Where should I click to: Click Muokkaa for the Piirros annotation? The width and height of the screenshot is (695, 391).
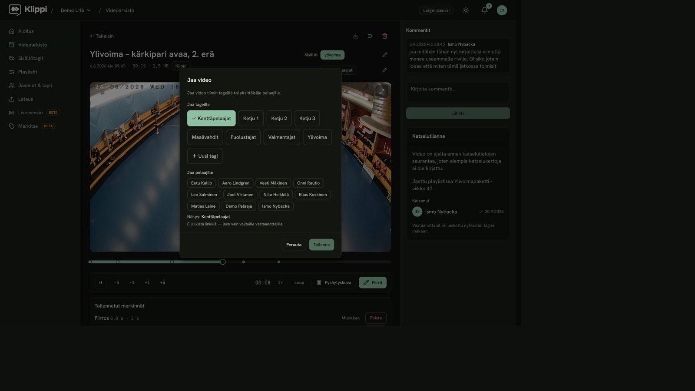[x=351, y=318]
